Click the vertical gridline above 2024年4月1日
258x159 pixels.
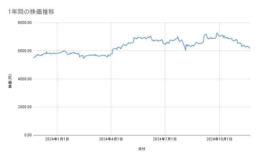(111, 92)
